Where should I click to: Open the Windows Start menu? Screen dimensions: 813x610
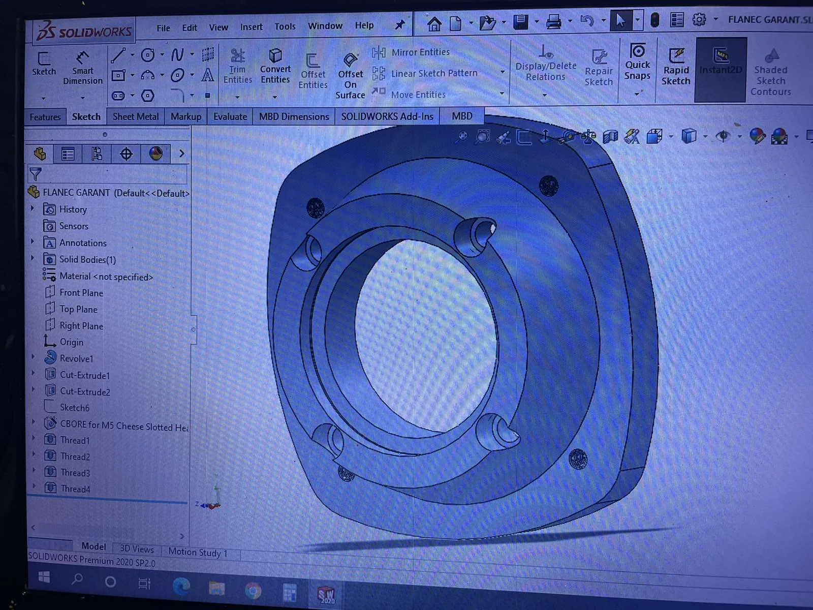pyautogui.click(x=44, y=577)
